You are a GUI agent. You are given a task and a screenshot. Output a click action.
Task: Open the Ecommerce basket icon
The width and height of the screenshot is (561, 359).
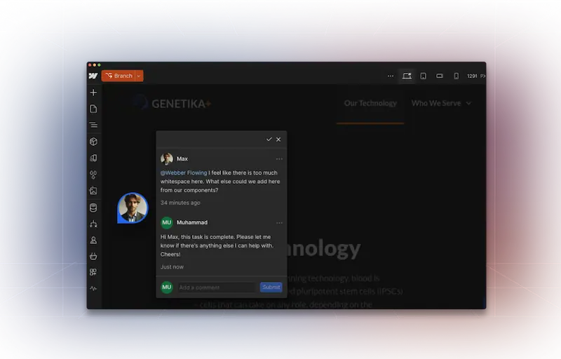[x=93, y=256]
